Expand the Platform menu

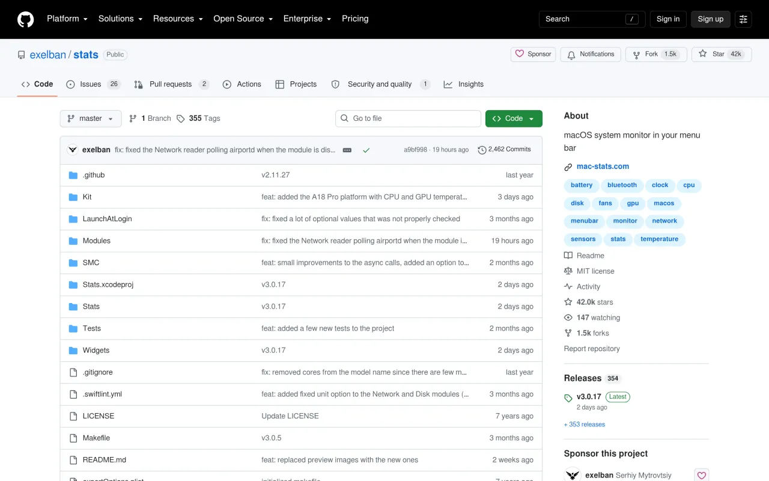(x=67, y=19)
